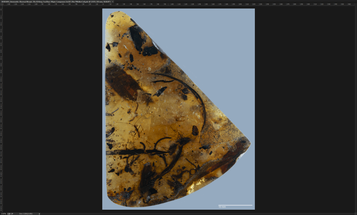Click the vertical ruler on the left edge
Image resolution: width=357 pixels, height=215 pixels.
(x=1, y=105)
